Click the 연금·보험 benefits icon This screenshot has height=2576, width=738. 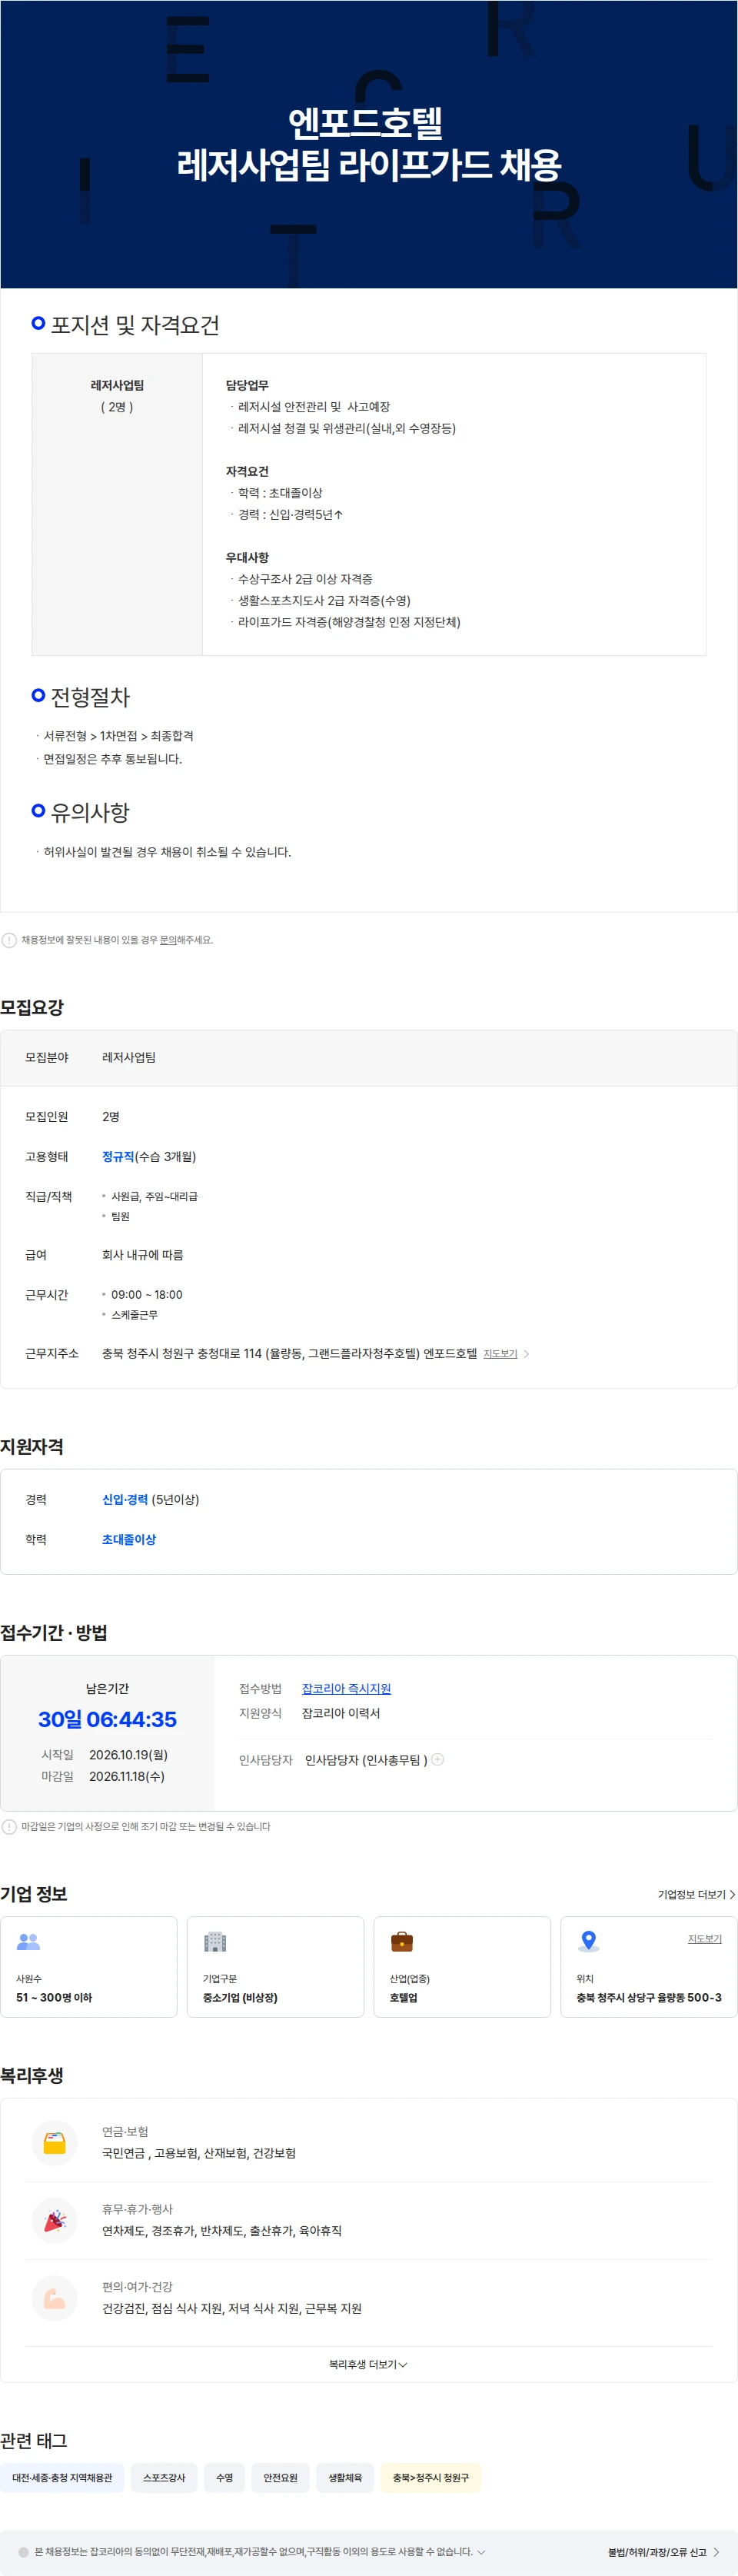(x=55, y=2143)
